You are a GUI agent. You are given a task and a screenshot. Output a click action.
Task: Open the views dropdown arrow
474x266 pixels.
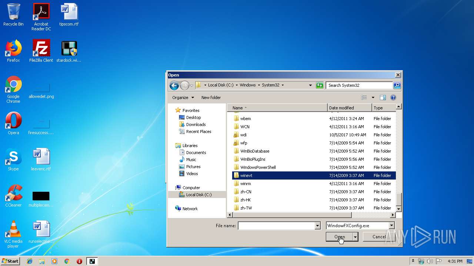(373, 98)
